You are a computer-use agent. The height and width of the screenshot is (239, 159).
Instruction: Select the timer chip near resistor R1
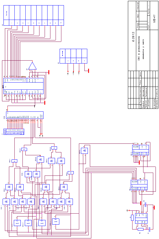click(x=141, y=219)
